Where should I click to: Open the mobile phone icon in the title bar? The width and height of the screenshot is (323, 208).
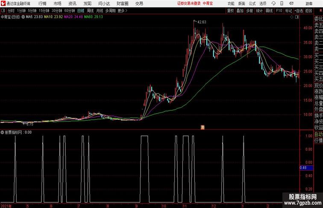coord(282,3)
